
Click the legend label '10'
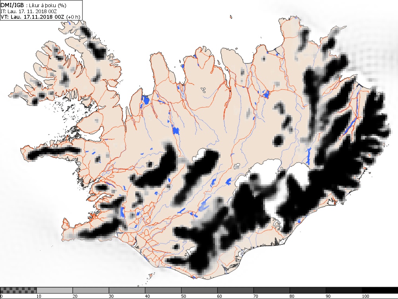[x=39, y=296]
